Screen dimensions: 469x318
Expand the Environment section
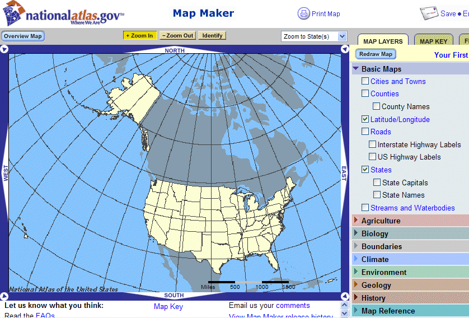pos(355,272)
